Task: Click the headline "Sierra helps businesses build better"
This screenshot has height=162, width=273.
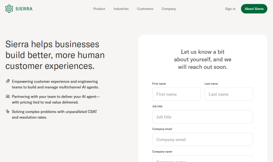Action: (x=55, y=55)
